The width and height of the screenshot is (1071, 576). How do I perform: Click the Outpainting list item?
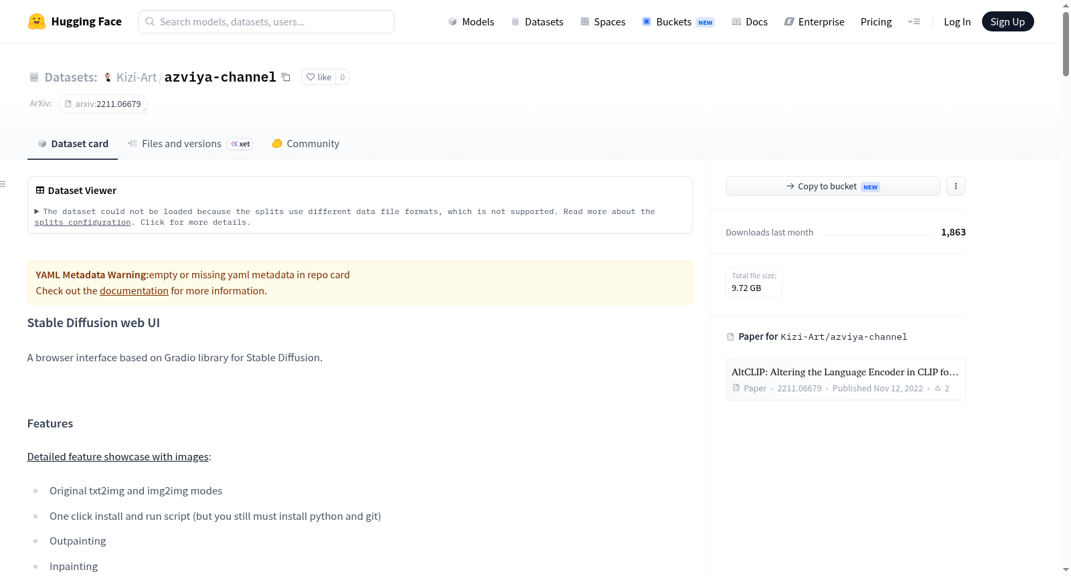click(78, 541)
